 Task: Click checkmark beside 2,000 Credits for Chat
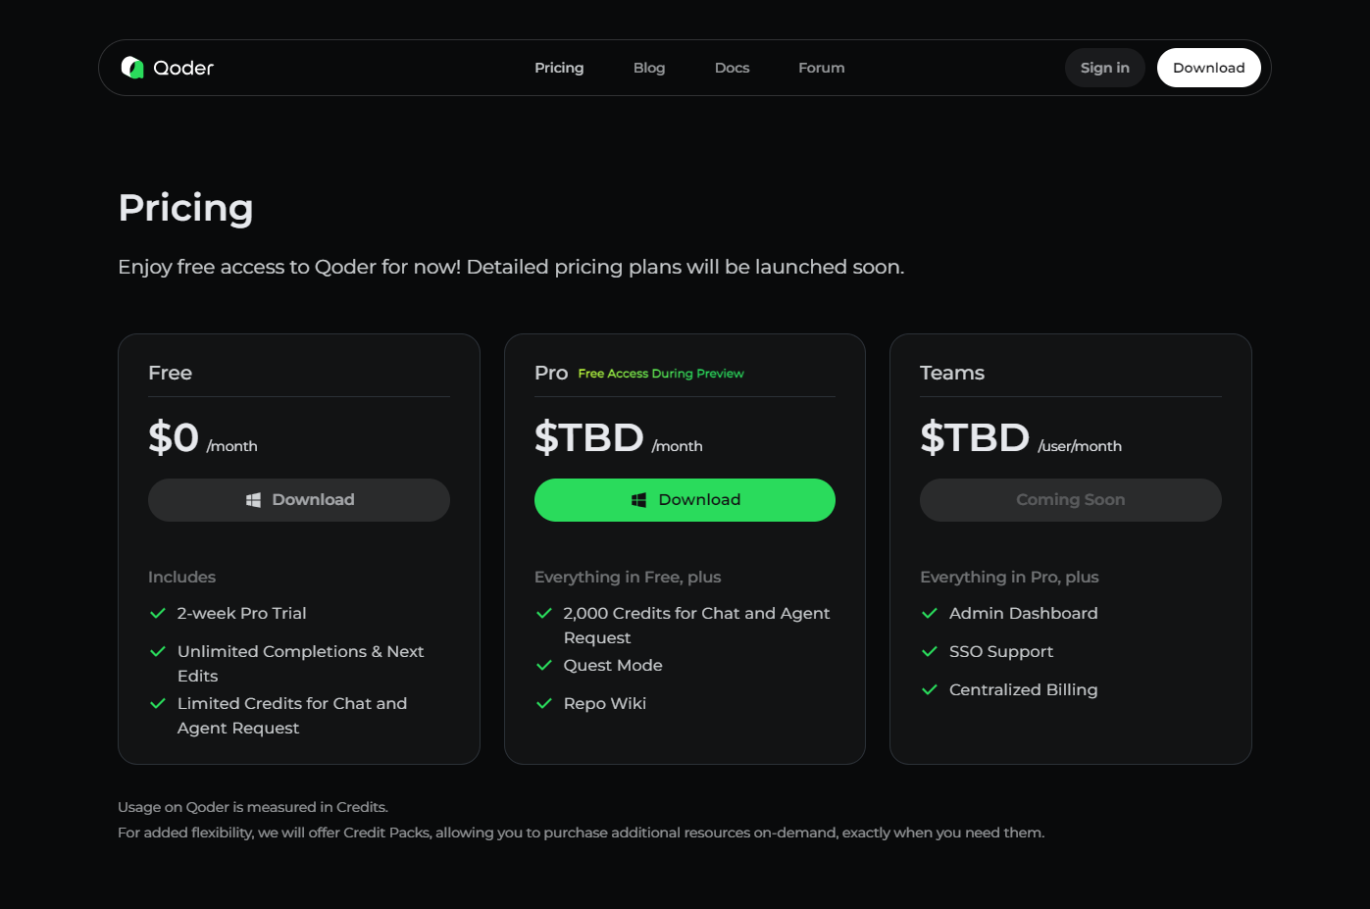(544, 613)
